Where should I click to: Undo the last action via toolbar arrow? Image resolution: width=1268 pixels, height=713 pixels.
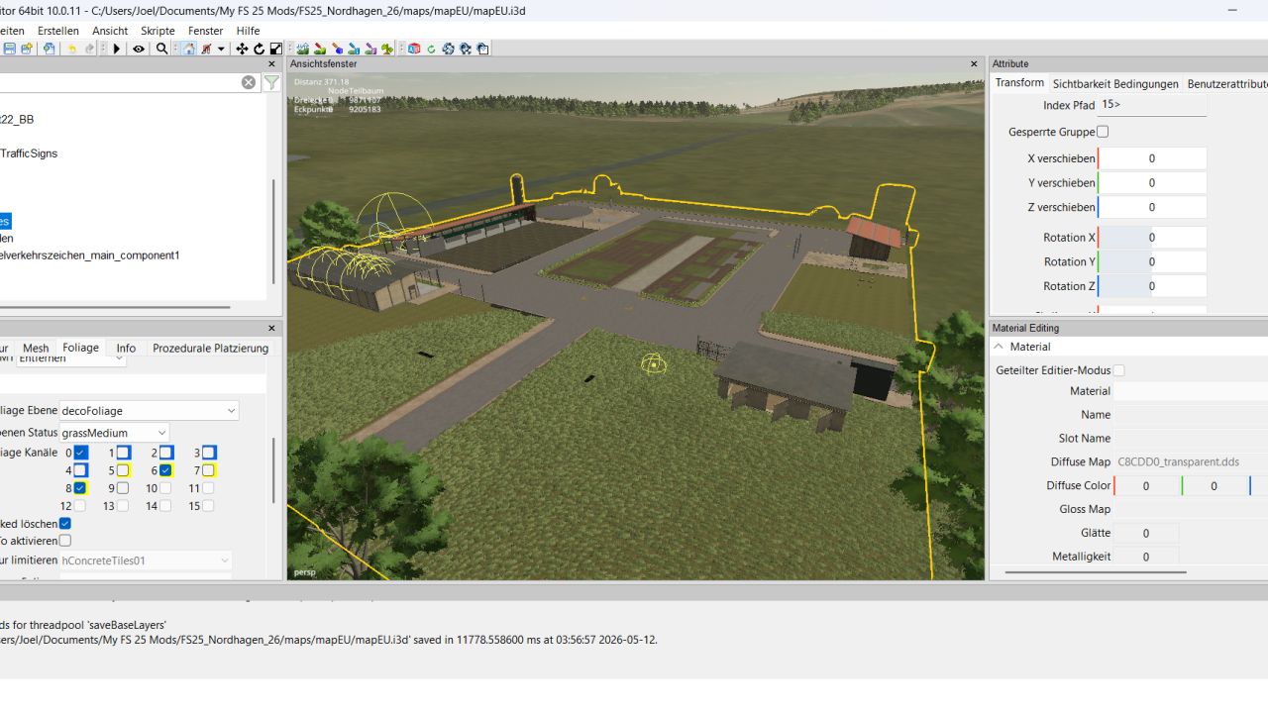coord(72,49)
